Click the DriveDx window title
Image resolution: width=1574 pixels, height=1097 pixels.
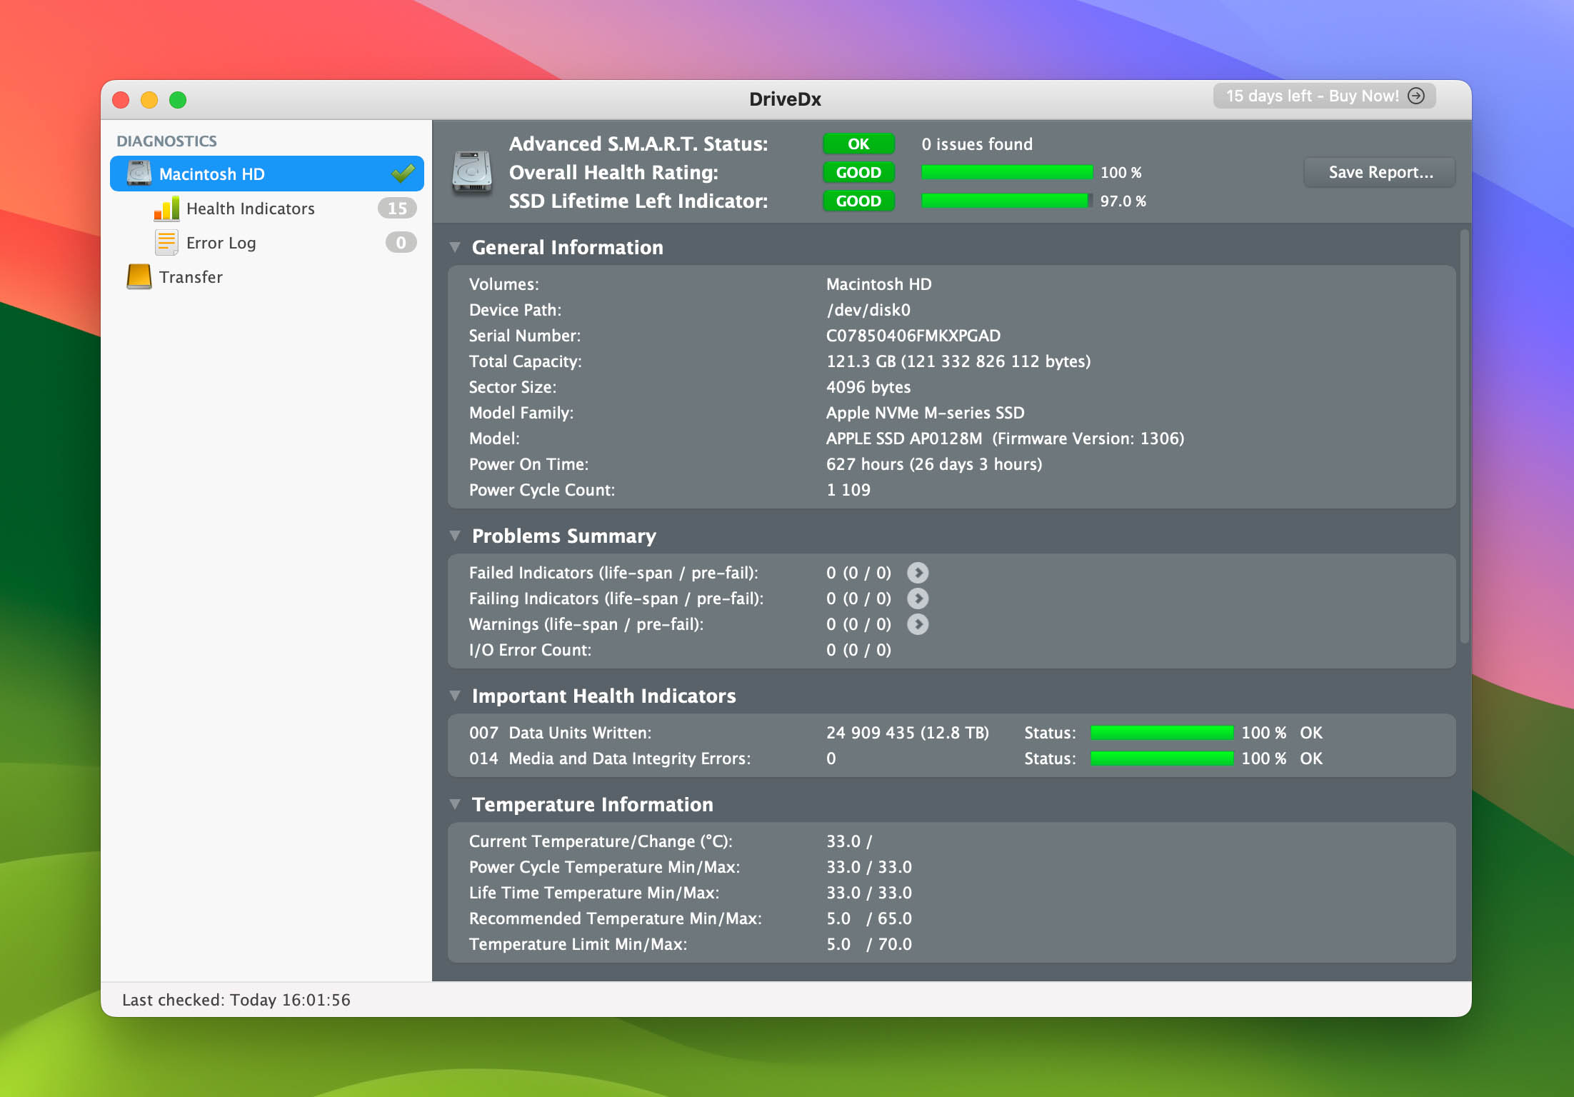[x=785, y=99]
